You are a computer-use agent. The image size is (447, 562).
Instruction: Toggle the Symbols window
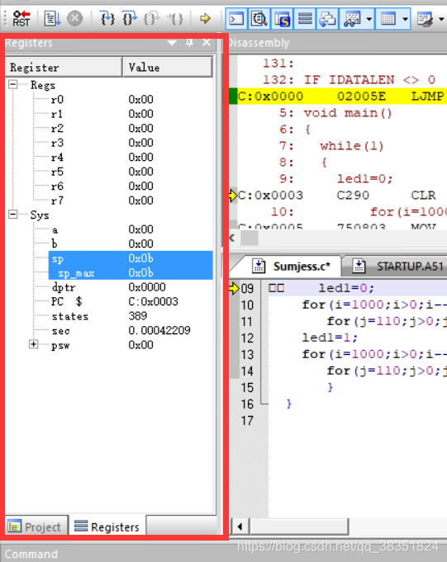click(282, 19)
